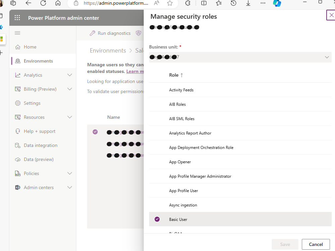Click the Role column sort arrow
This screenshot has width=335, height=251.
click(182, 75)
